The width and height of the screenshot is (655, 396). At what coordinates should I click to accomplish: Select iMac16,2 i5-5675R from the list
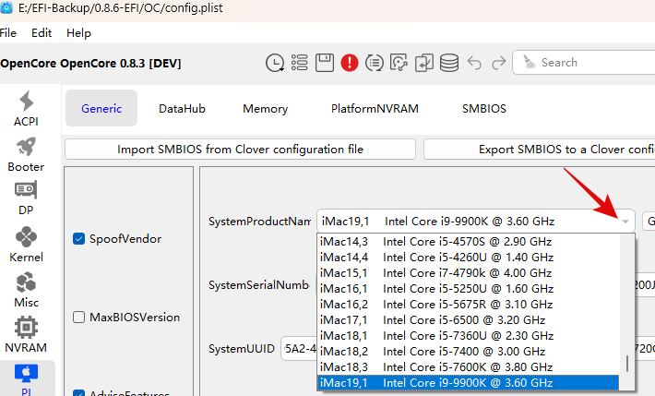(468, 305)
